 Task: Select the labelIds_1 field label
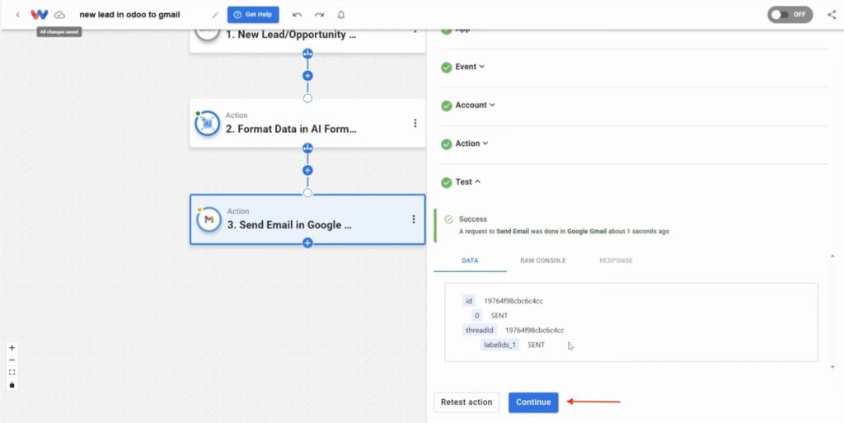[500, 345]
